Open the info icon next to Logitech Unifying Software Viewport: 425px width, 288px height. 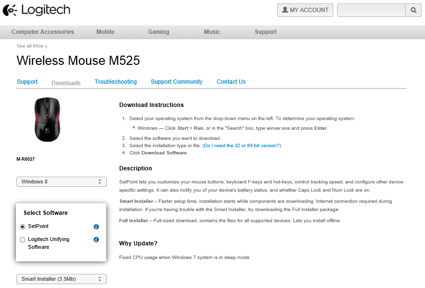[96, 240]
